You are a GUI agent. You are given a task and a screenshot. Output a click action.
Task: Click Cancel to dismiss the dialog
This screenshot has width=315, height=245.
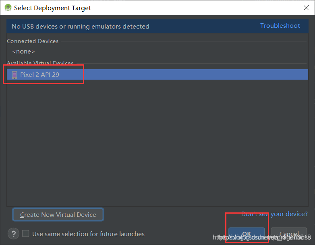(x=289, y=234)
